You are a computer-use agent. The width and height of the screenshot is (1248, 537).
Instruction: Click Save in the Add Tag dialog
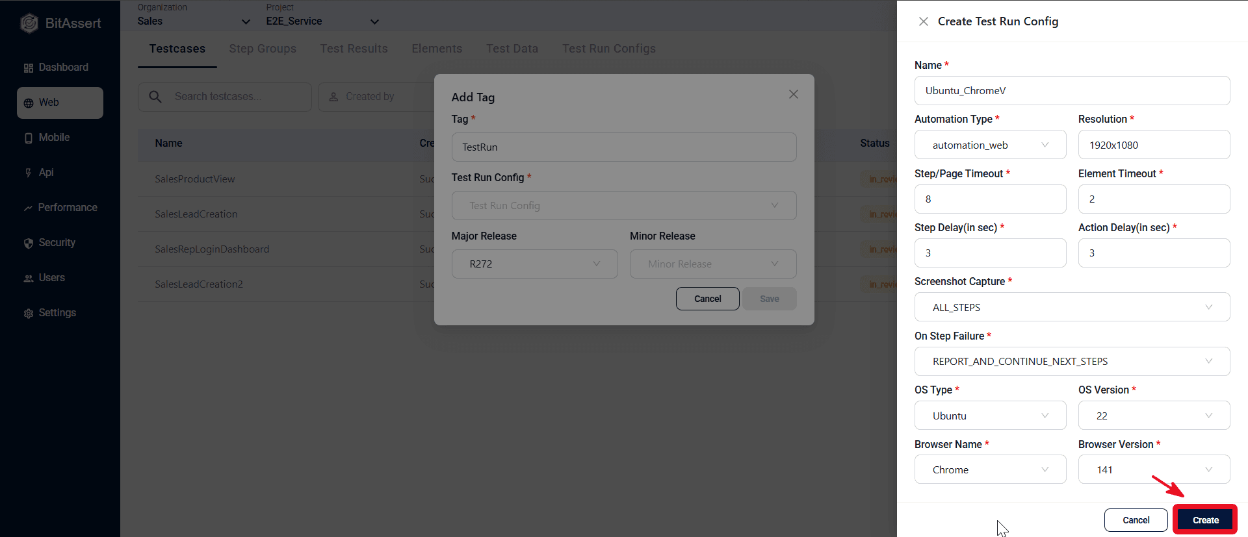point(770,299)
